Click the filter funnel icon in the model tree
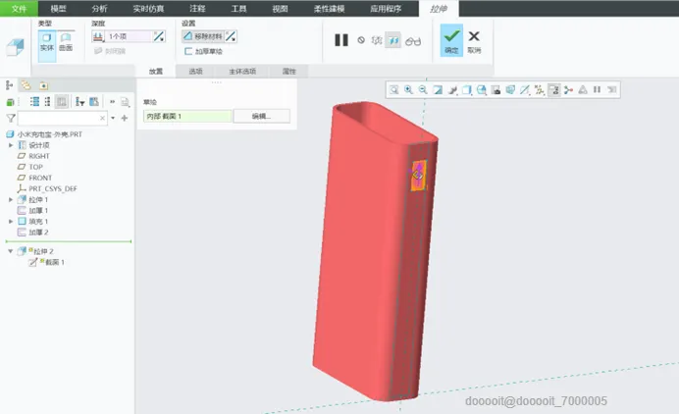Screen dimensions: 679x414 pyautogui.click(x=11, y=118)
